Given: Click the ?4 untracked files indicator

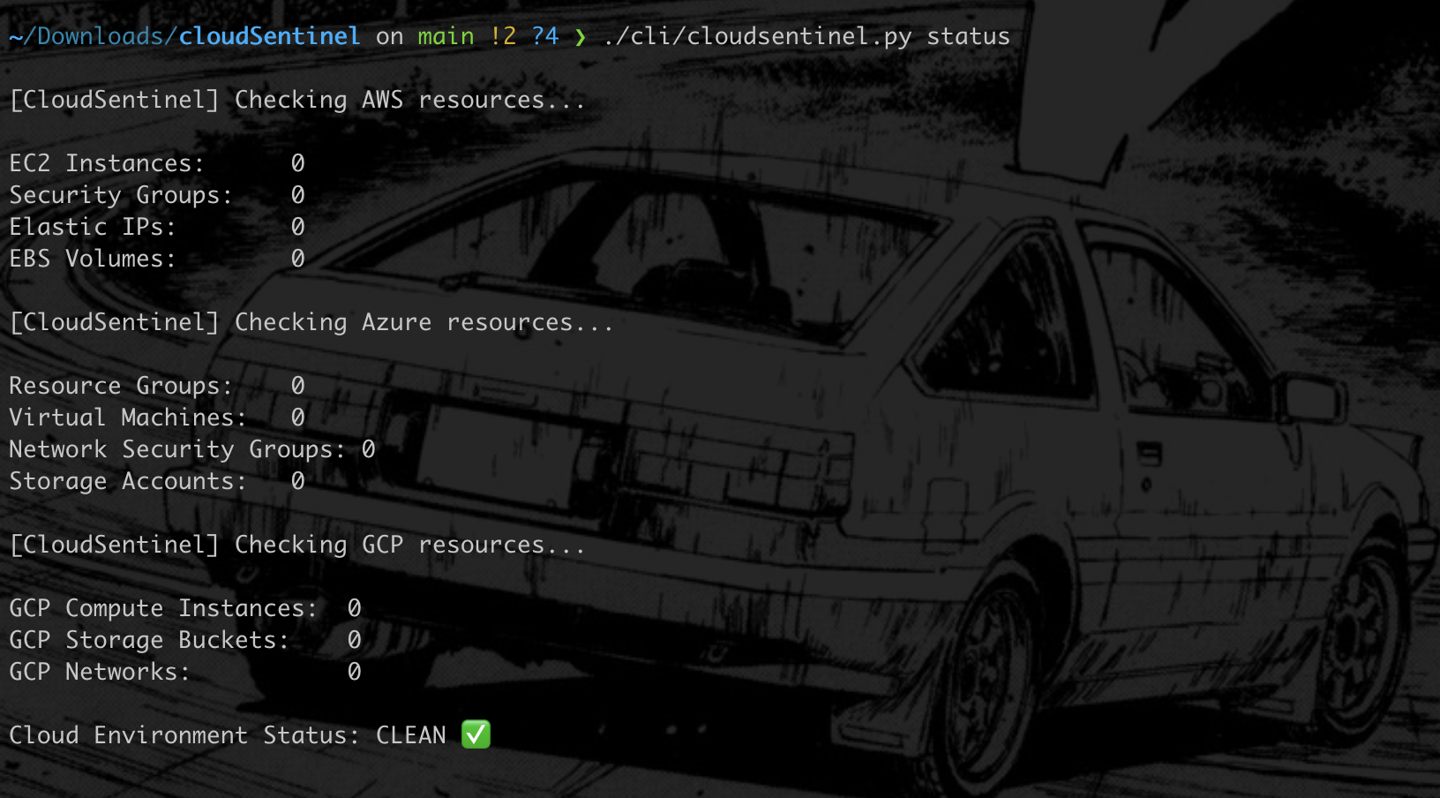Looking at the screenshot, I should [x=544, y=36].
